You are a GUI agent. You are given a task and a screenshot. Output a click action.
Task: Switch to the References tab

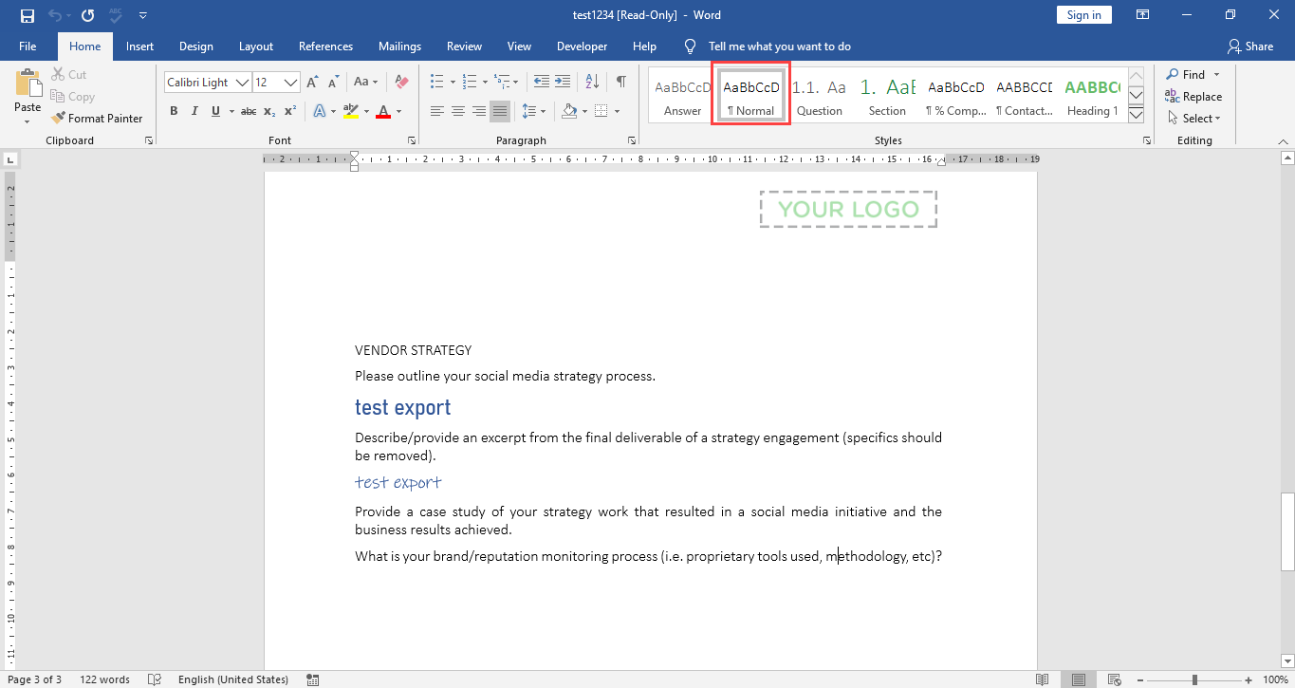pos(325,46)
